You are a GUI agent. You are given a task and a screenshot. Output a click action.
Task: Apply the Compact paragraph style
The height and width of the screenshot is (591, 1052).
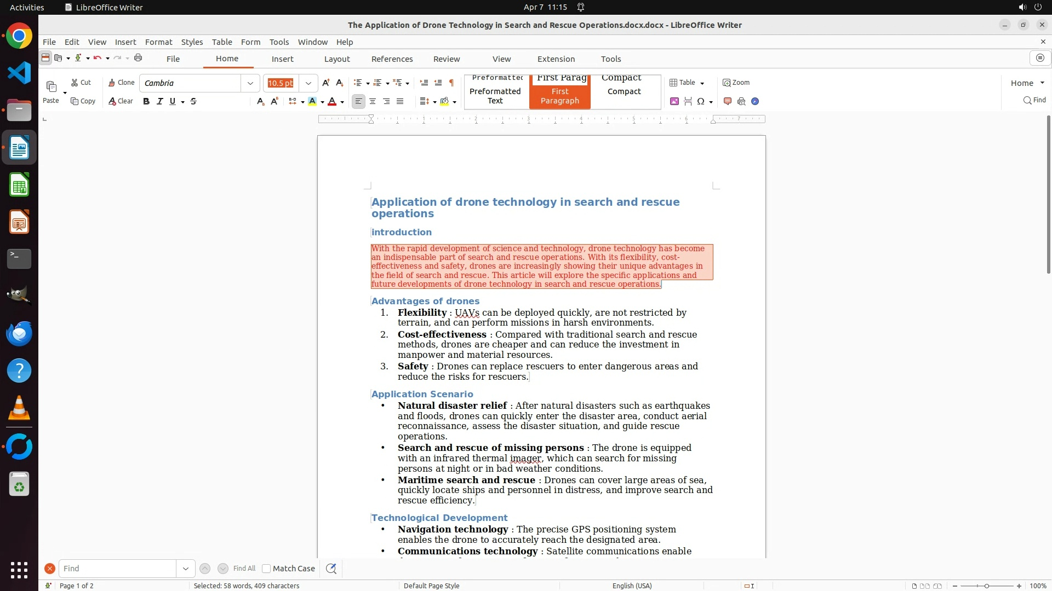click(x=624, y=91)
